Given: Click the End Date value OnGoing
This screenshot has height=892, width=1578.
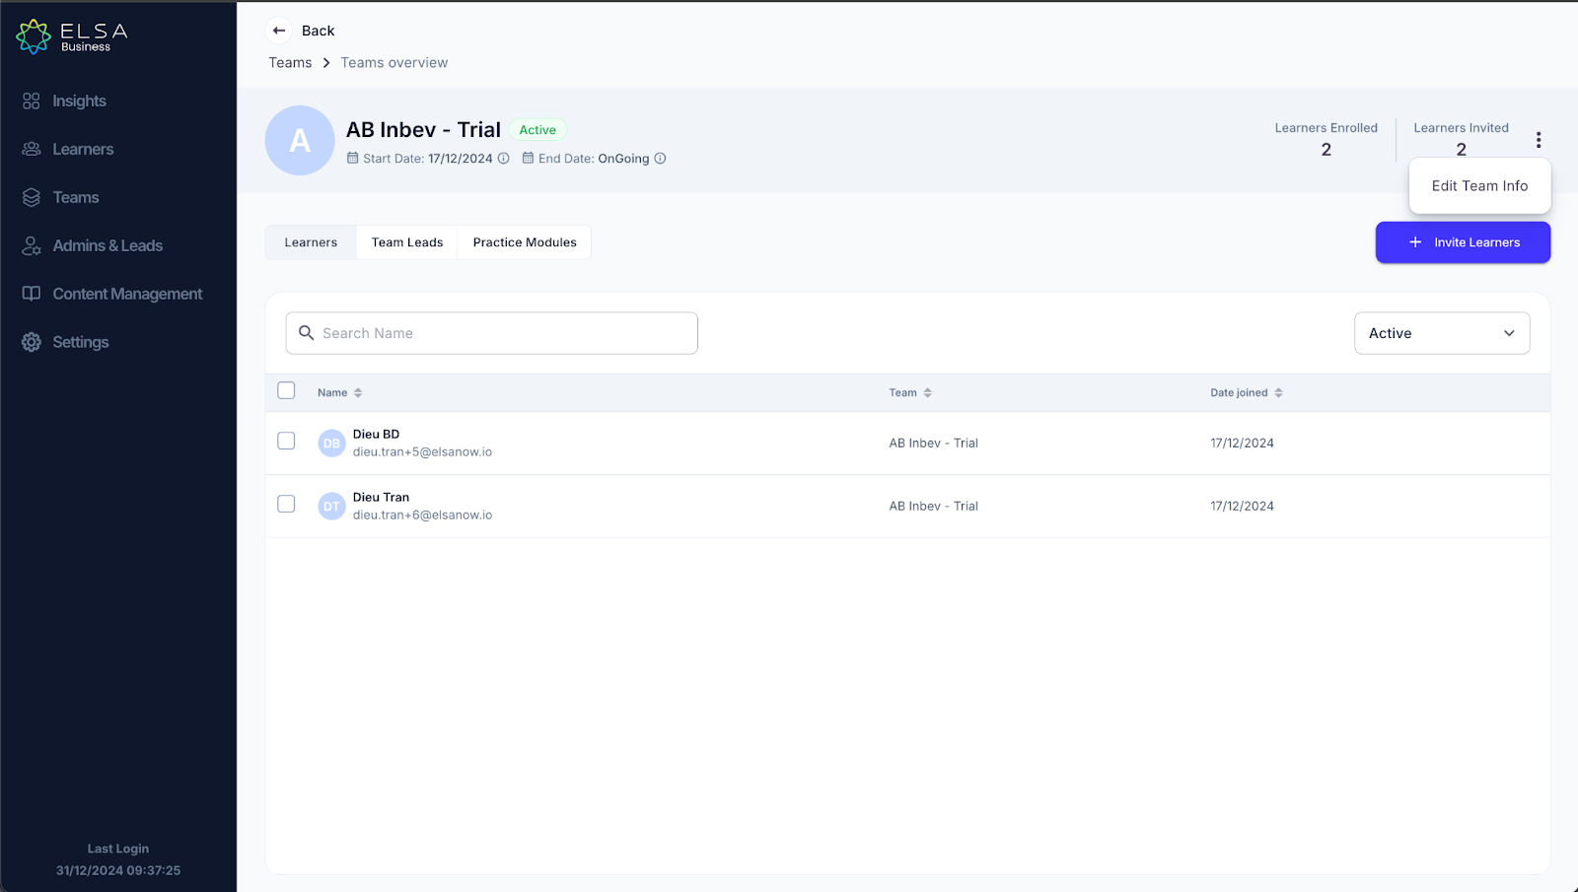Looking at the screenshot, I should [x=623, y=158].
